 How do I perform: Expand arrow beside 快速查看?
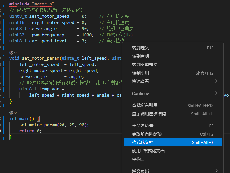tap(216, 81)
